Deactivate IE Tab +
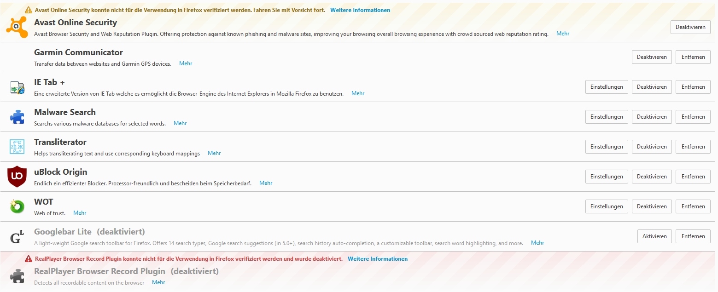This screenshot has height=292, width=718. (652, 87)
